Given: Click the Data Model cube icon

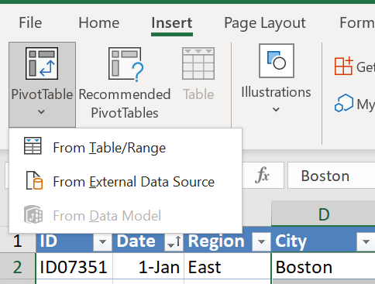Looking at the screenshot, I should pyautogui.click(x=33, y=214).
